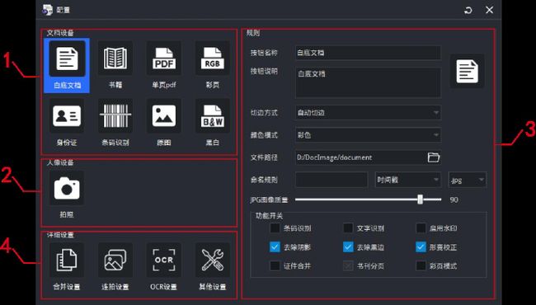Click the 按钮说明 description box
The height and width of the screenshot is (305, 536).
point(368,82)
